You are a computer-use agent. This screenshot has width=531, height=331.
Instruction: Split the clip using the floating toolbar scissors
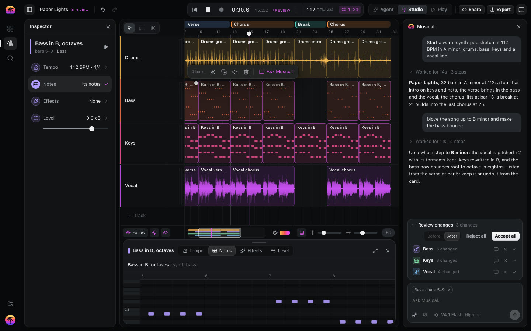pyautogui.click(x=213, y=72)
